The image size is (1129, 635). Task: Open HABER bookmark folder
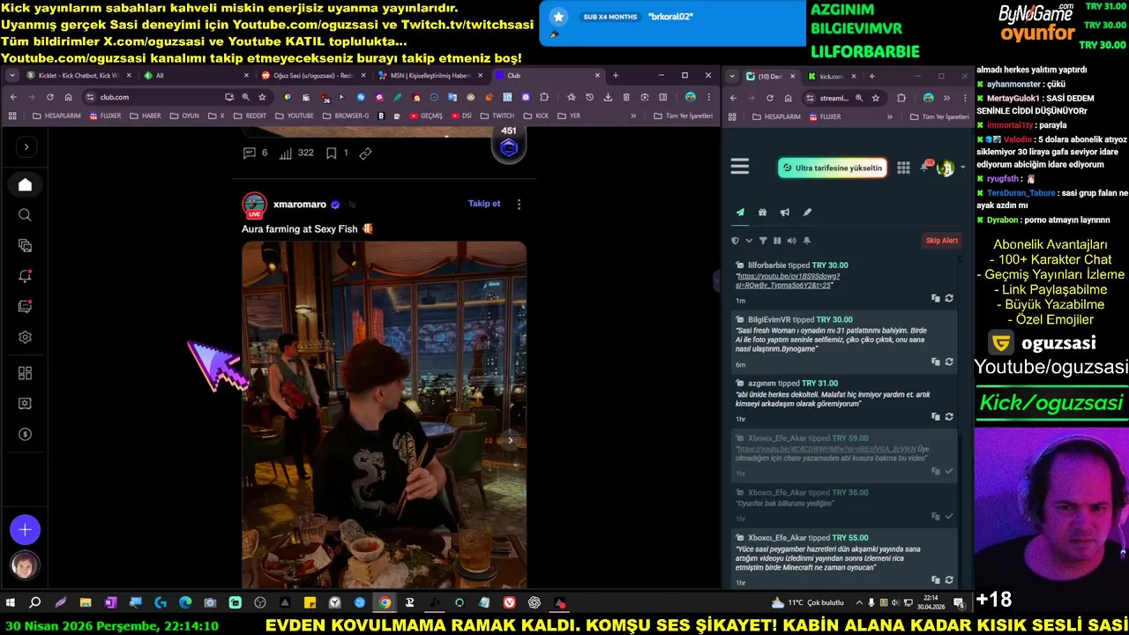click(146, 116)
